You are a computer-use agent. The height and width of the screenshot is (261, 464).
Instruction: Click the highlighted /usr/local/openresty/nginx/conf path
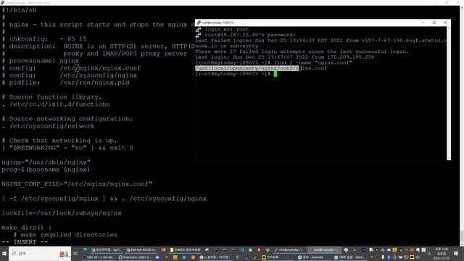[247, 68]
